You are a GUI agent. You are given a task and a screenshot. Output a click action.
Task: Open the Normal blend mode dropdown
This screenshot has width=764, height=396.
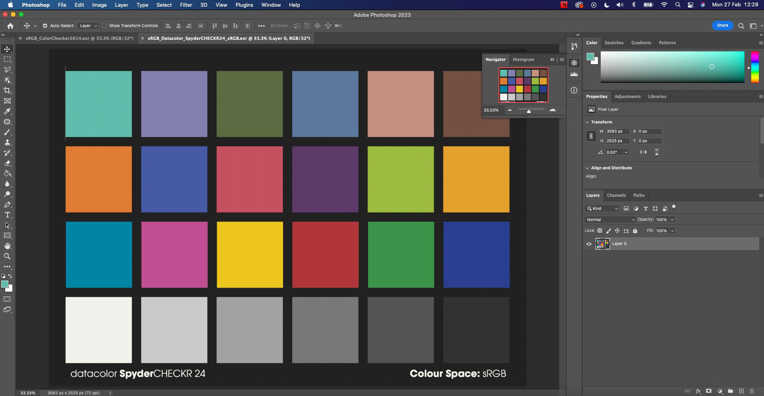(x=610, y=220)
